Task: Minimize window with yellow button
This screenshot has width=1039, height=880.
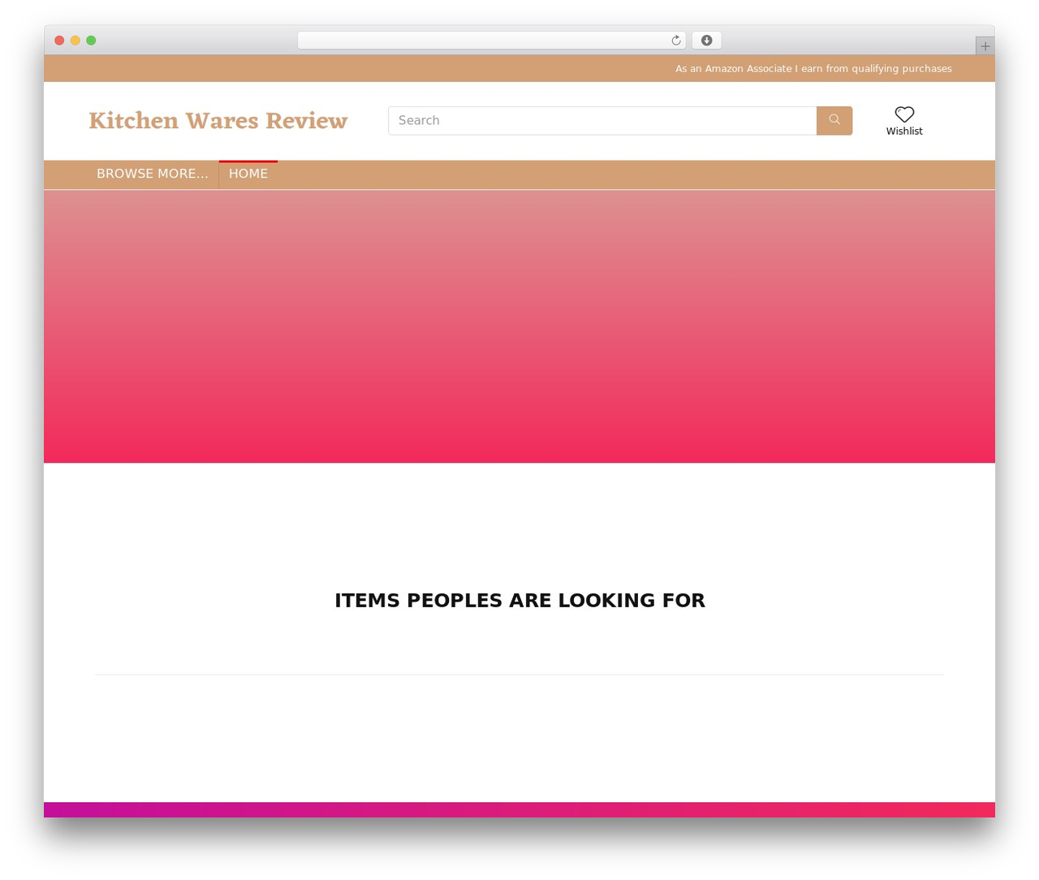Action: [75, 41]
